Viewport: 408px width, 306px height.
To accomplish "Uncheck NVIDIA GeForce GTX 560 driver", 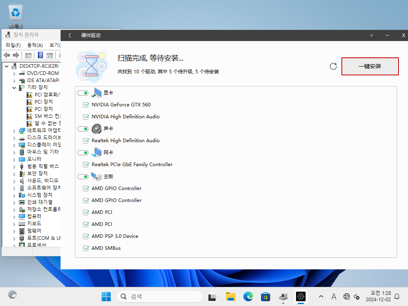I will pos(86,105).
